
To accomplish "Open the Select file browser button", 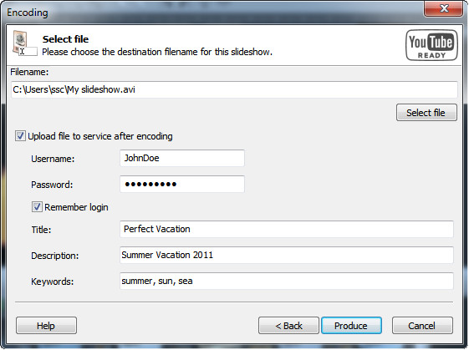I will pyautogui.click(x=426, y=113).
